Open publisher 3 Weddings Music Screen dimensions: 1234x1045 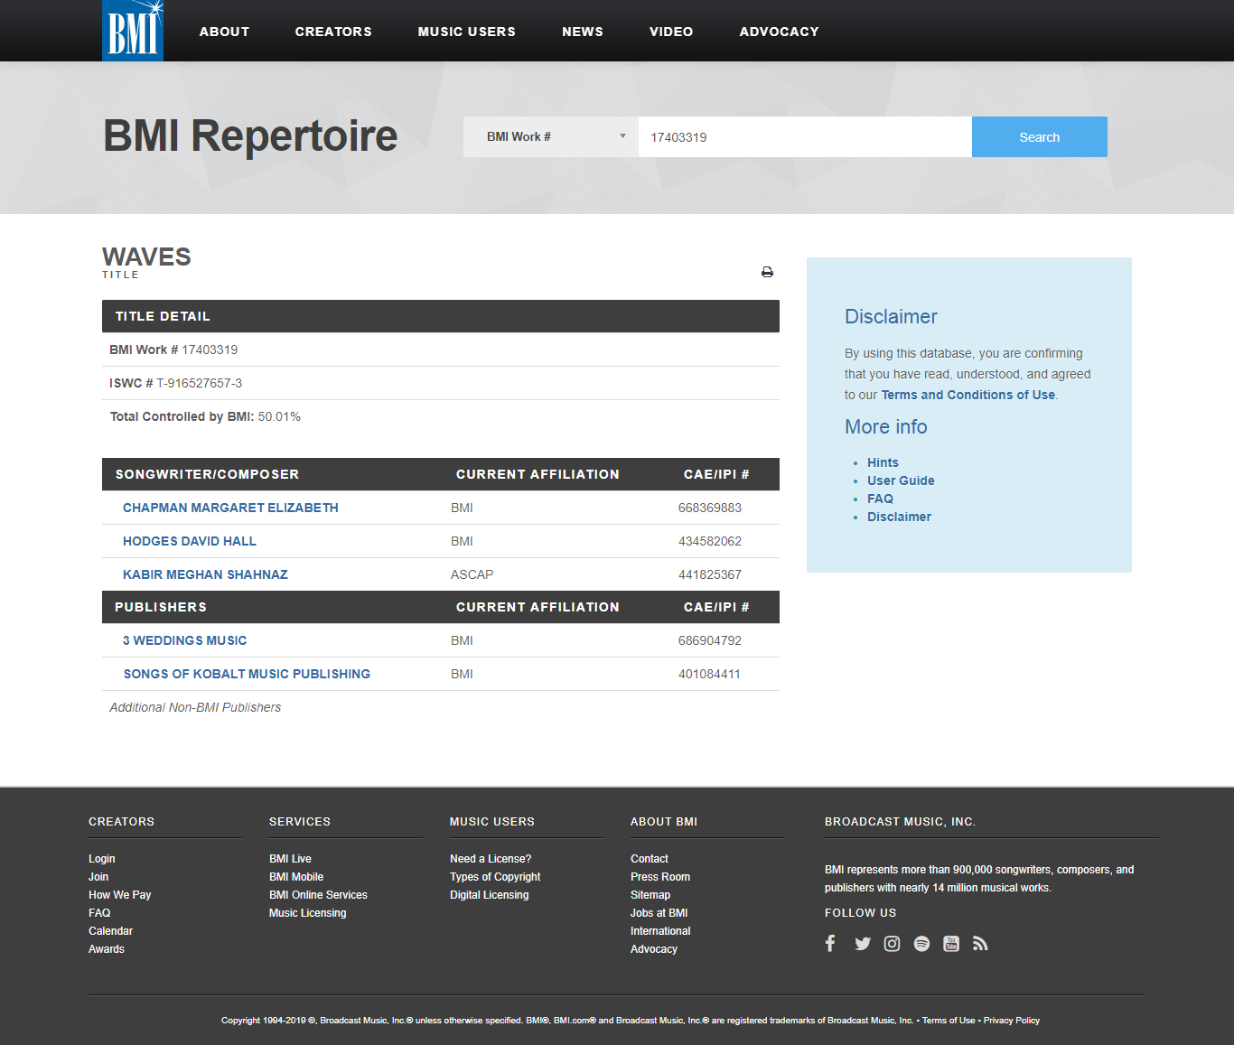pos(184,640)
